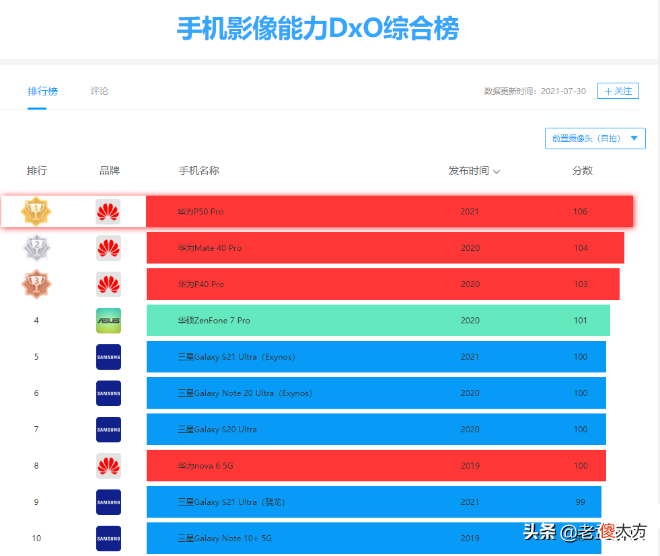
Task: Click score 103 in the P40 Pro row
Action: (581, 284)
